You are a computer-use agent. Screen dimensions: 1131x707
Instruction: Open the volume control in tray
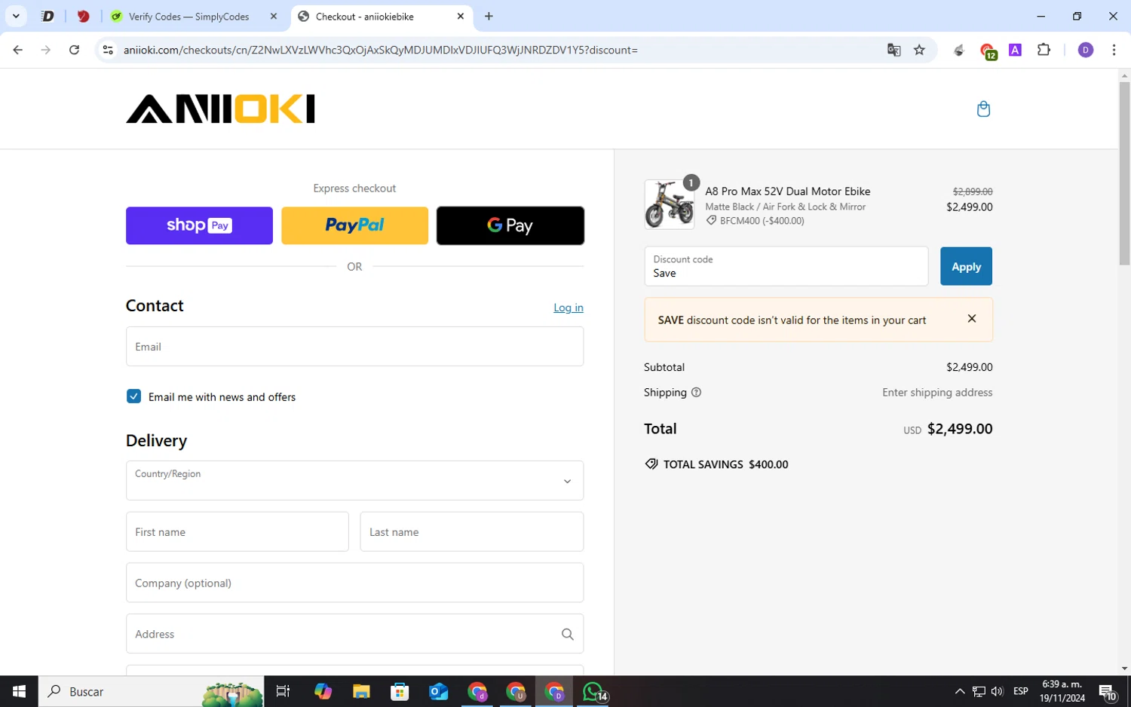point(998,691)
